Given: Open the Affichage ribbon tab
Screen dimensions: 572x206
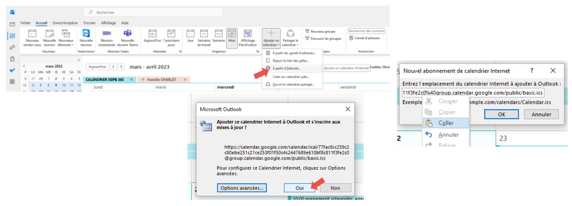Looking at the screenshot, I should click(x=108, y=23).
